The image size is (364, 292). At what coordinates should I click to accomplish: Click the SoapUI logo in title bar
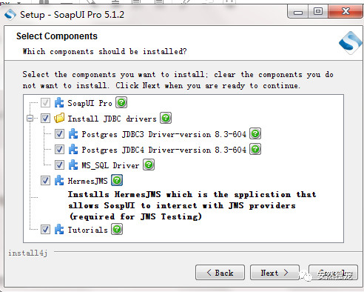tap(10, 15)
